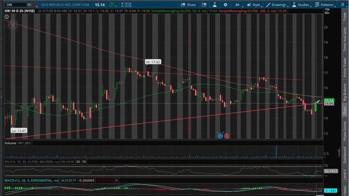Click the info icon at chart top-left
The height and width of the screenshot is (196, 349).
(x=7, y=17)
